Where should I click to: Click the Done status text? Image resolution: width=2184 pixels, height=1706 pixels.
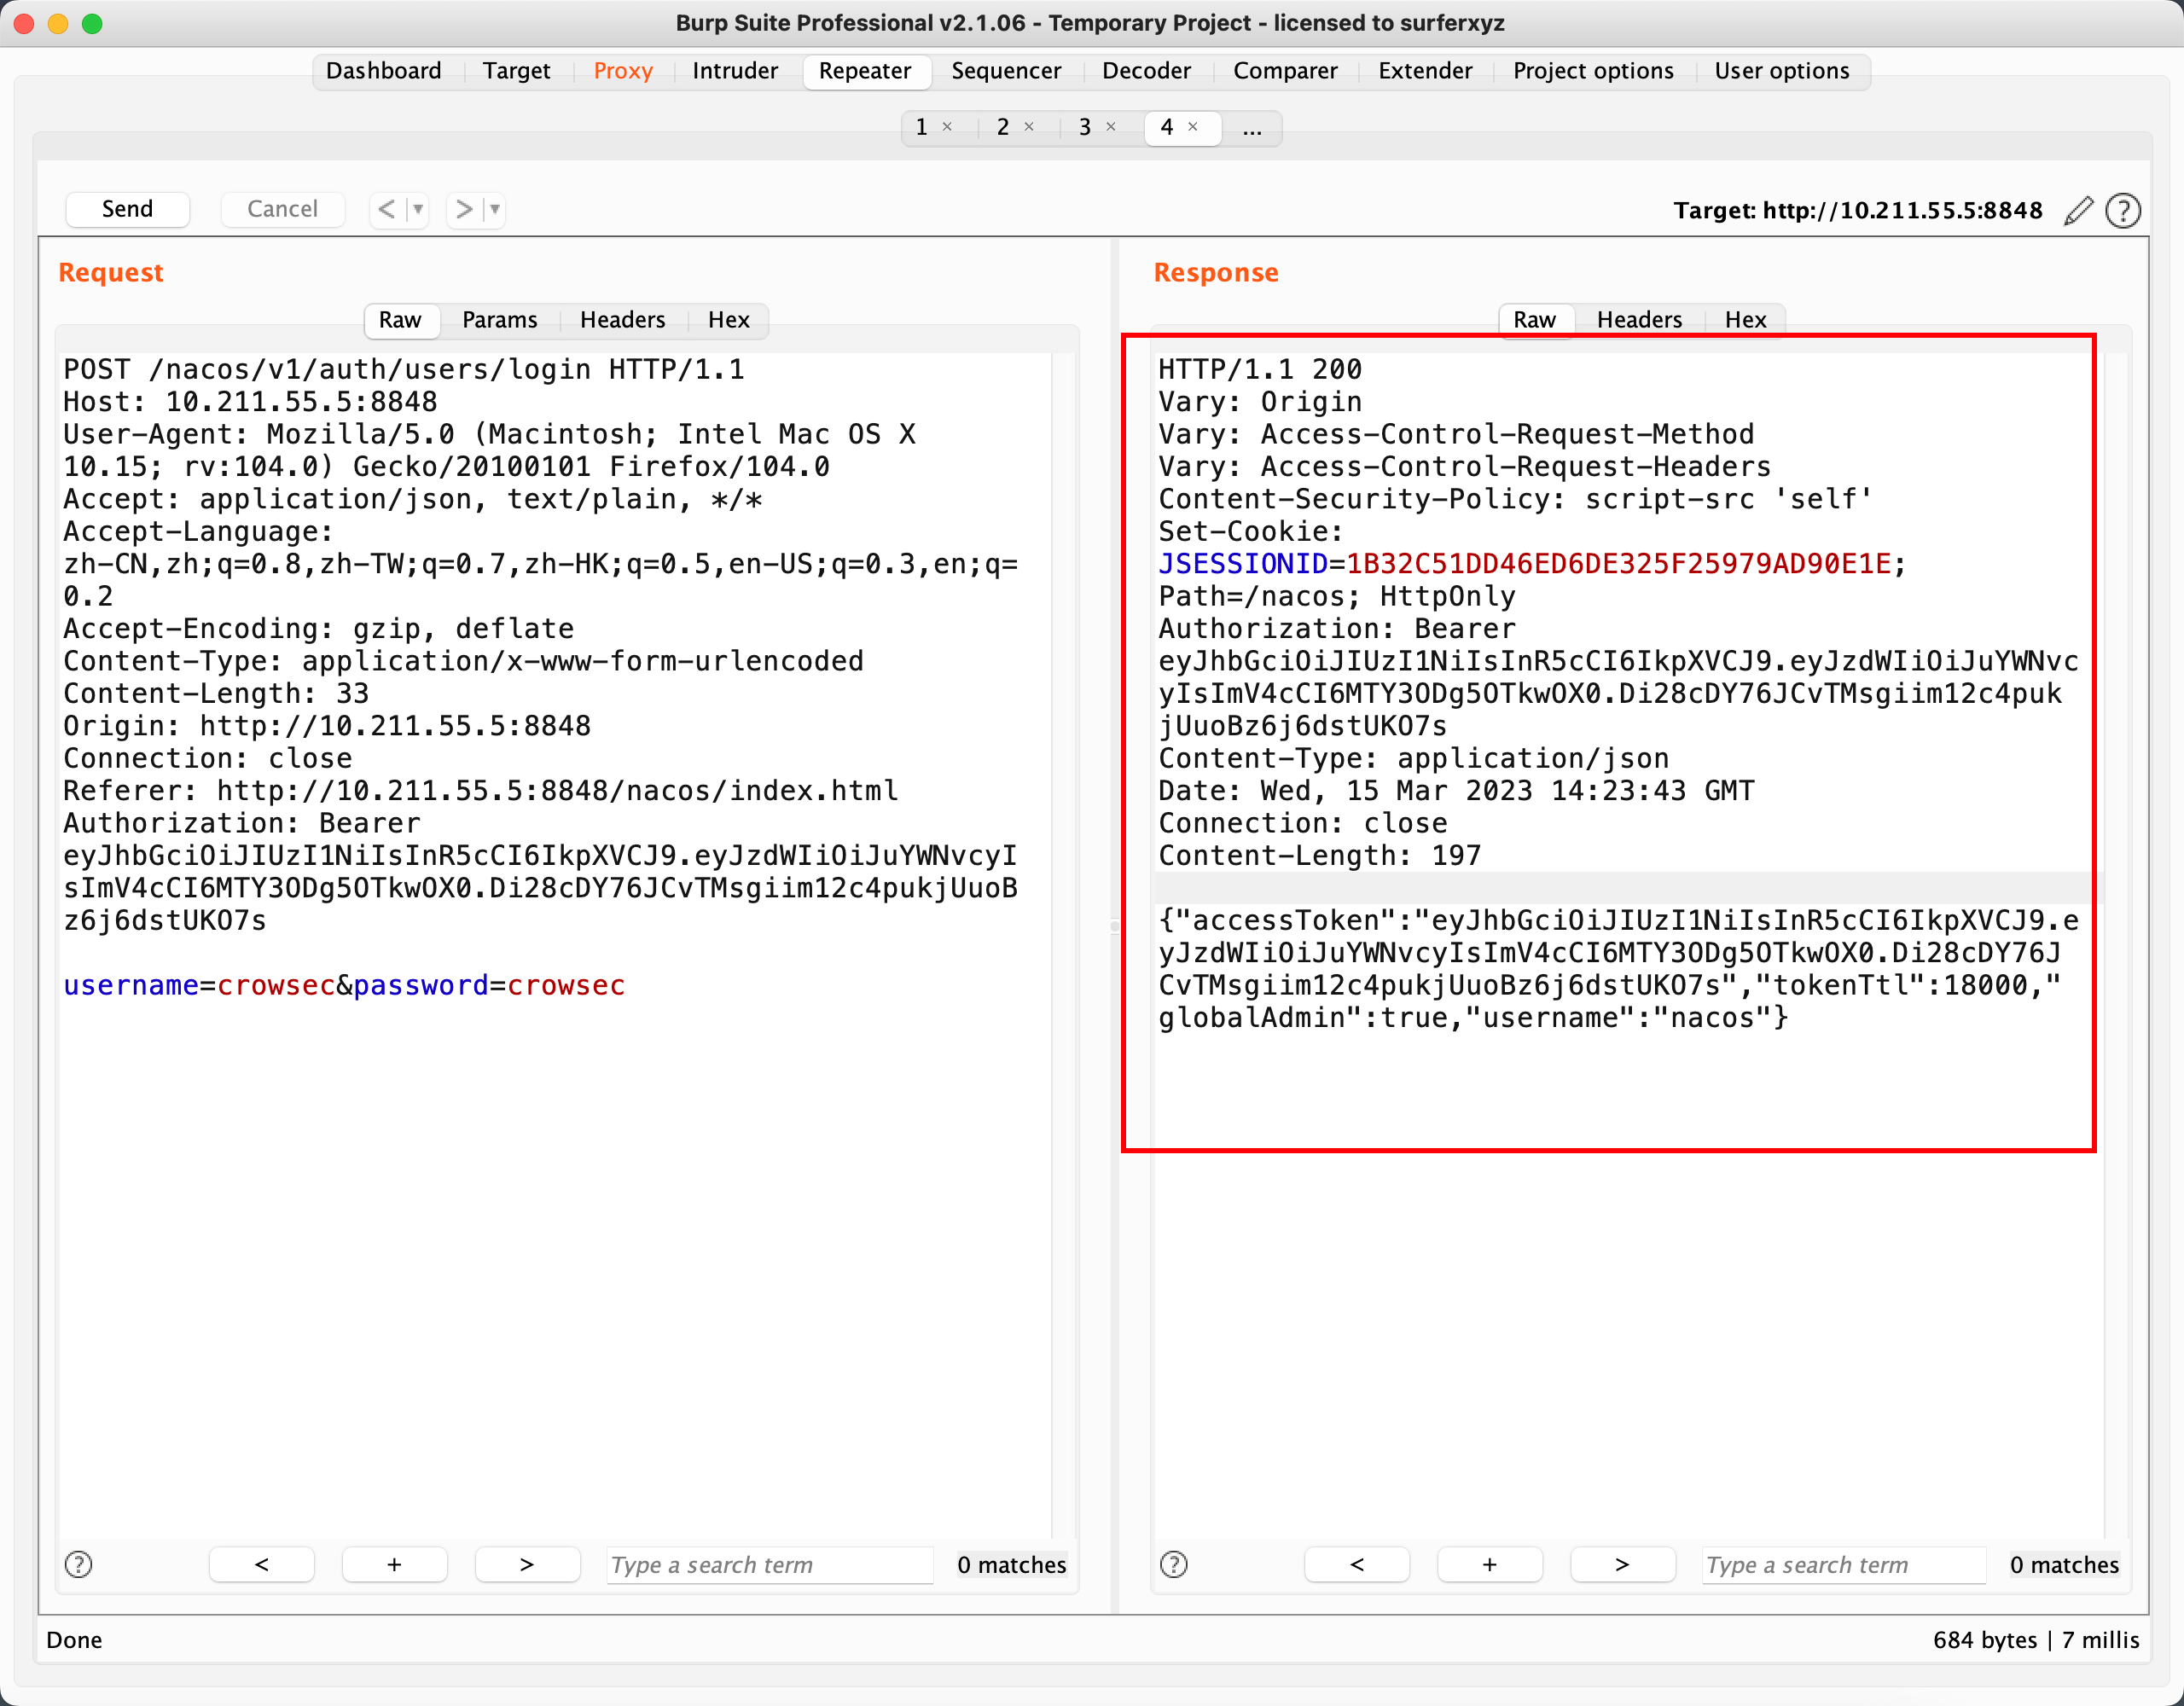(74, 1640)
